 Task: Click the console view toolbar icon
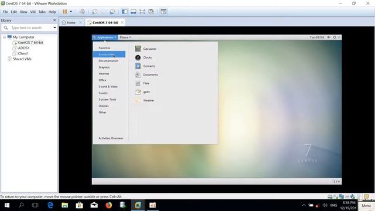pos(163,12)
